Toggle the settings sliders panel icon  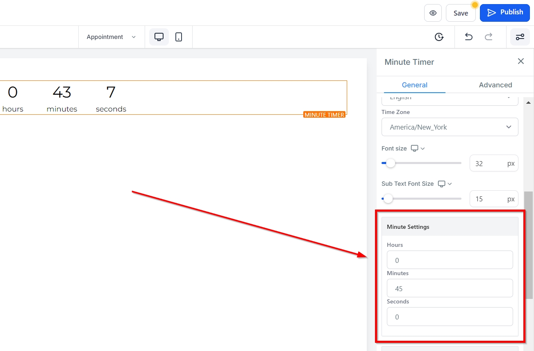520,37
